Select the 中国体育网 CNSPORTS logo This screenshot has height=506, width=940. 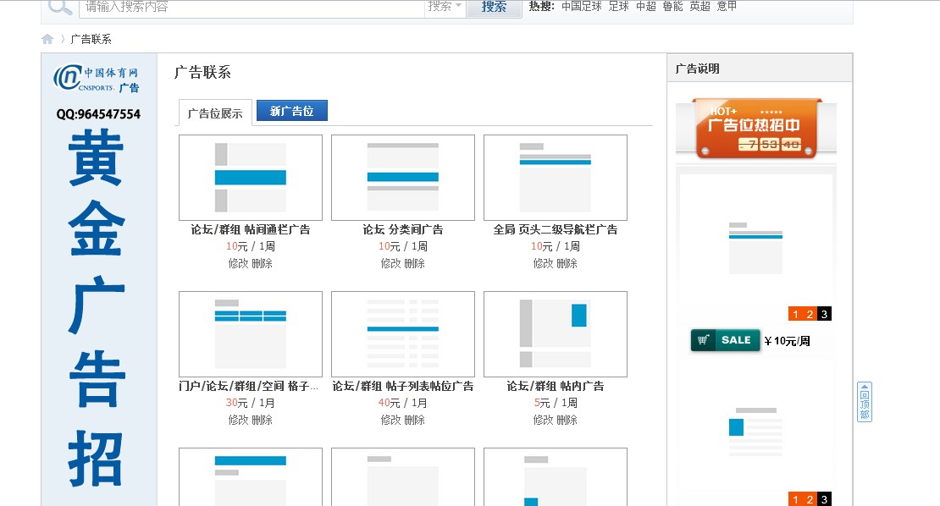point(96,79)
